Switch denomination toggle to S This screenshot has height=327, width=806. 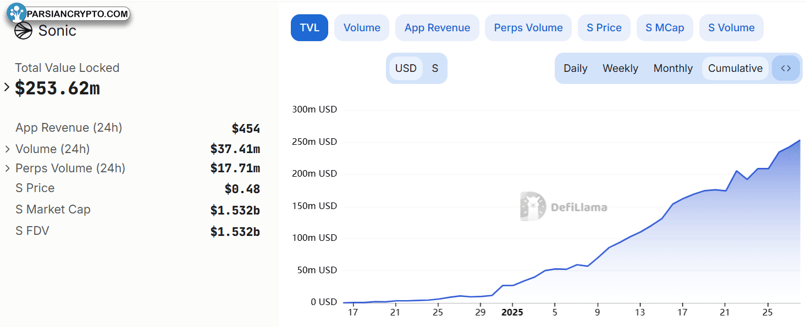point(435,69)
